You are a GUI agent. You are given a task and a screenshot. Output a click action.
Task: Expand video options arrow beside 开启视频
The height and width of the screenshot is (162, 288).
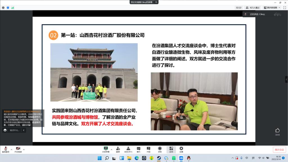pyautogui.click(x=24, y=149)
